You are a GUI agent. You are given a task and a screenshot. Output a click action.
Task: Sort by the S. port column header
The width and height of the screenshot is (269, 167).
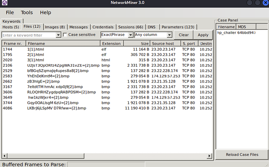point(189,43)
